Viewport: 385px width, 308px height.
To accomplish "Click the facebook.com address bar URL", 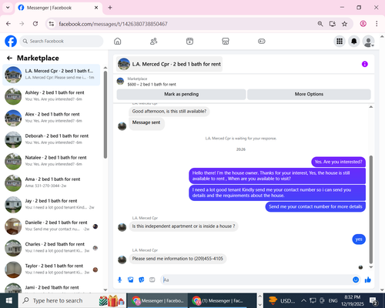I will click(113, 24).
